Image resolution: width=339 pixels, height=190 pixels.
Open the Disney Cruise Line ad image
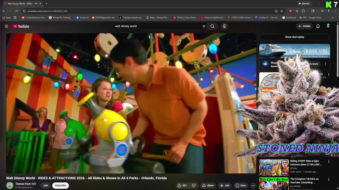[x=295, y=51]
